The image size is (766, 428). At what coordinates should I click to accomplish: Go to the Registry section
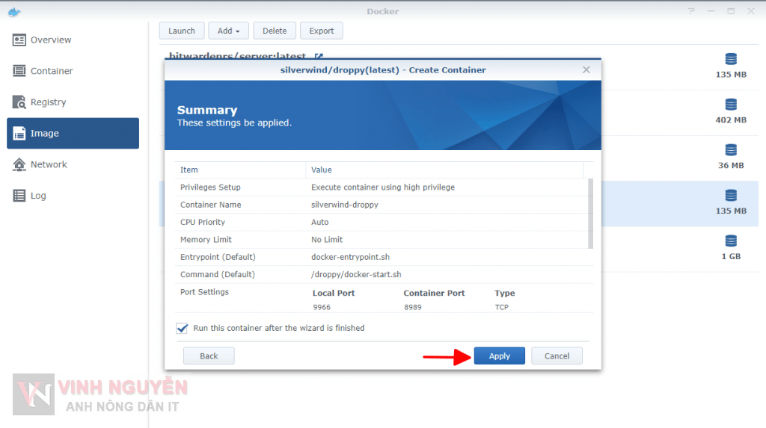click(48, 102)
